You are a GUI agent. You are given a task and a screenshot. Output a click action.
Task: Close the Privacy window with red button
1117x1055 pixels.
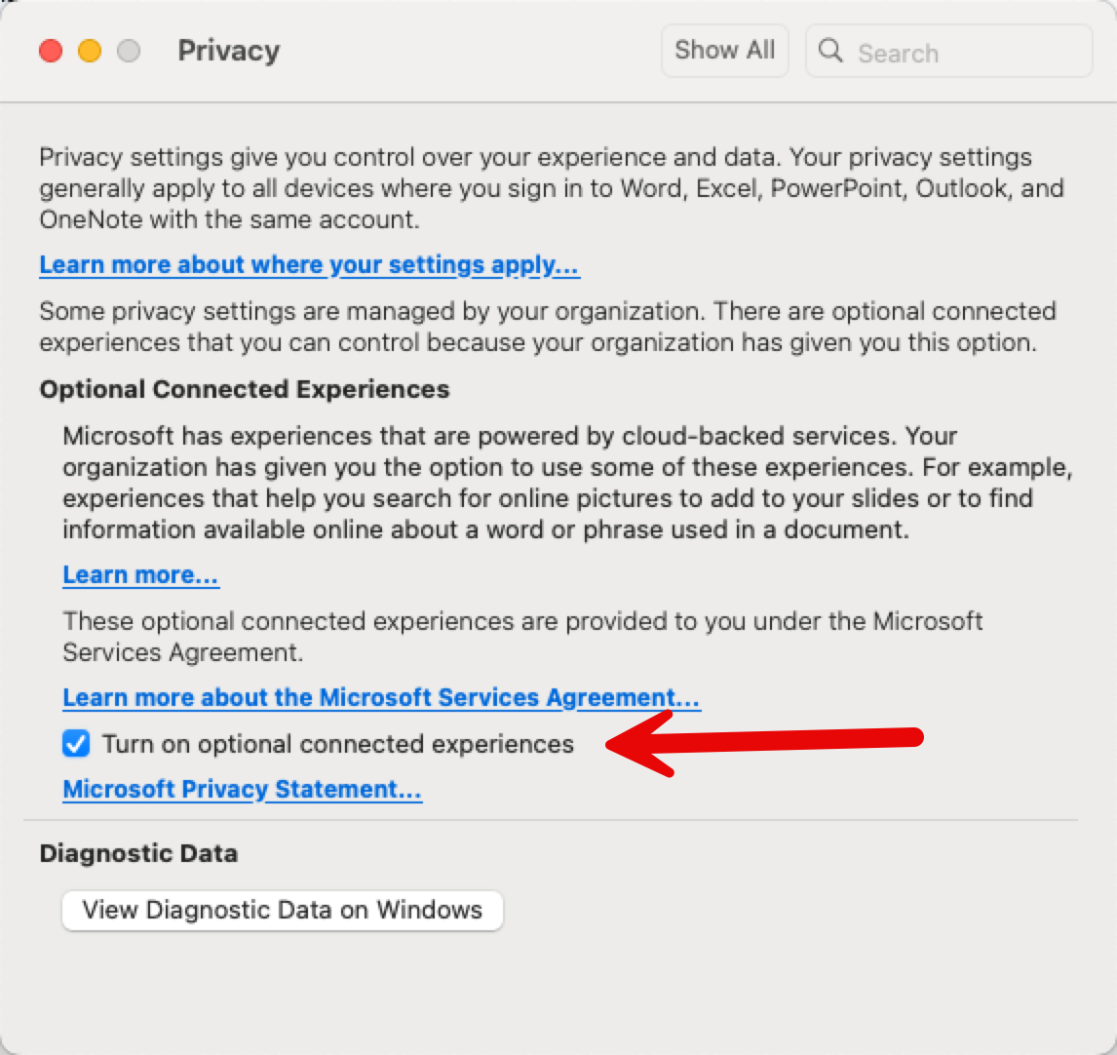click(51, 51)
